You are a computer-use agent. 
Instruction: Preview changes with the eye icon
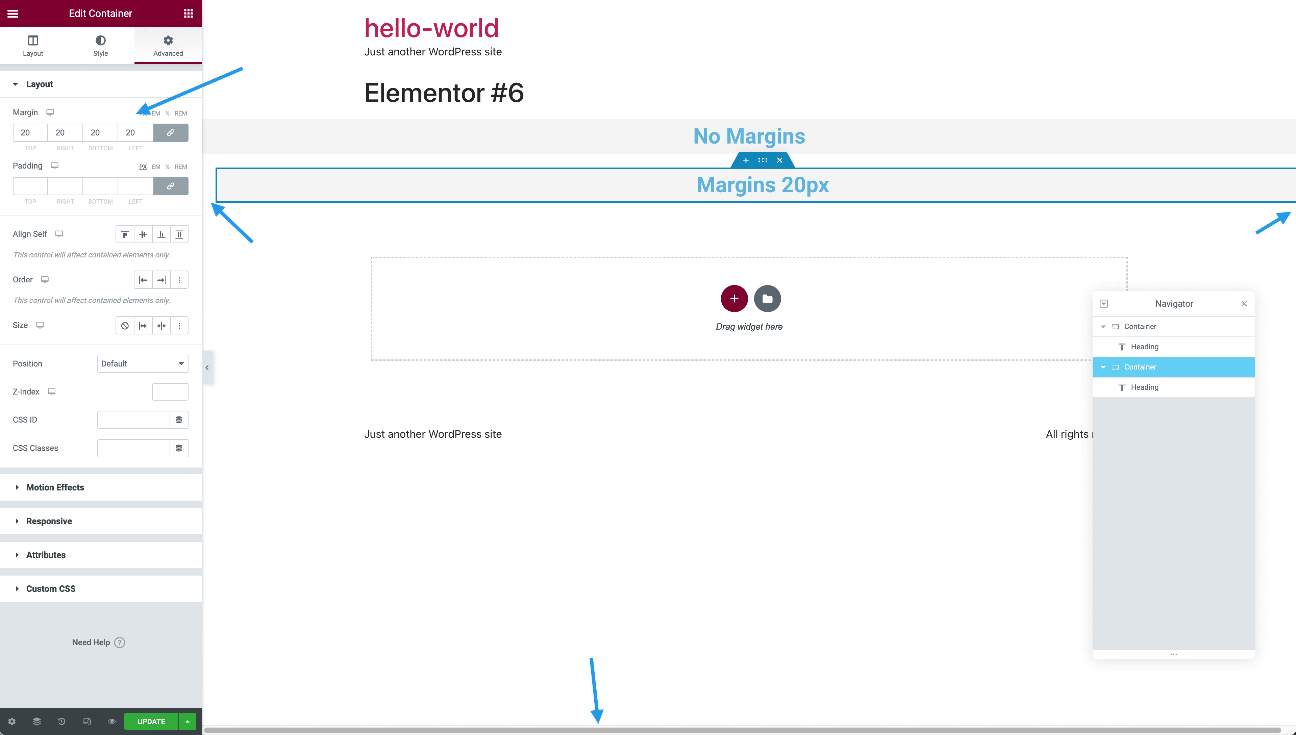pyautogui.click(x=111, y=721)
